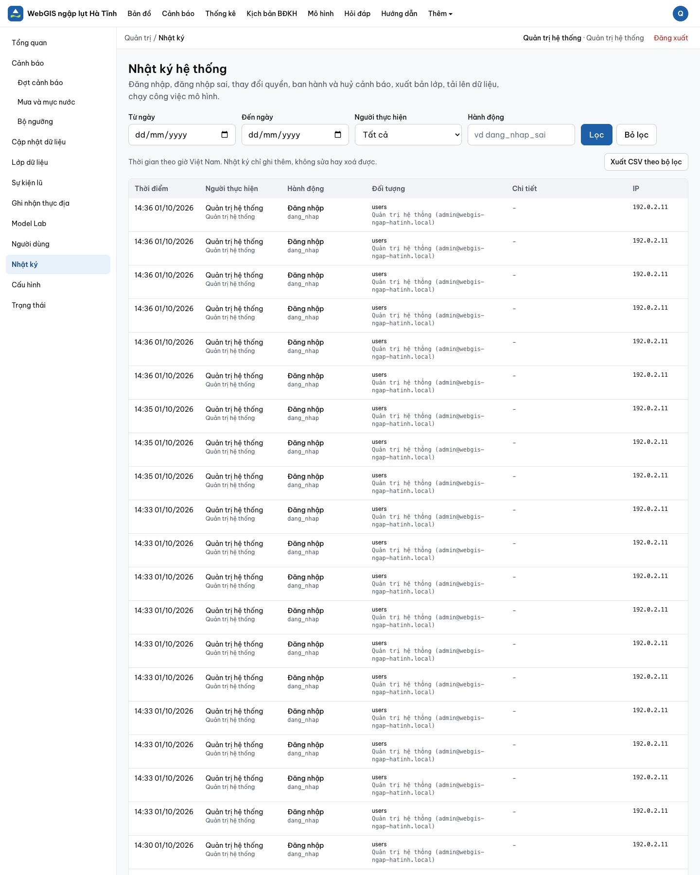This screenshot has height=875, width=700.
Task: Open calendar picker in Đến ngày field
Action: tap(338, 135)
